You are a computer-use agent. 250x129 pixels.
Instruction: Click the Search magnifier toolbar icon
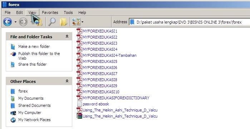[x=52, y=22]
